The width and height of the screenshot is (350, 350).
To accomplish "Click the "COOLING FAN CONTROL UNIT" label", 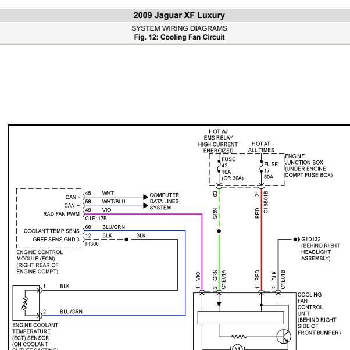I will 310,304.
